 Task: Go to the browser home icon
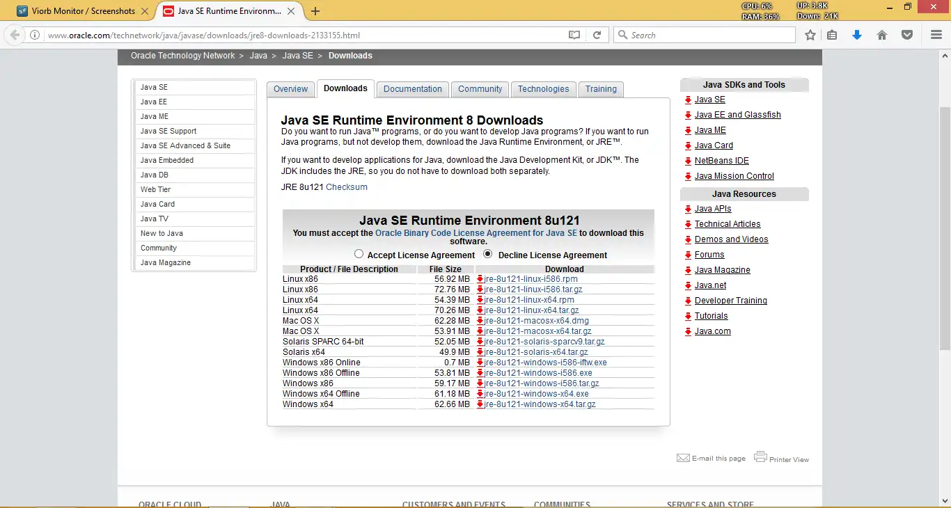(882, 35)
